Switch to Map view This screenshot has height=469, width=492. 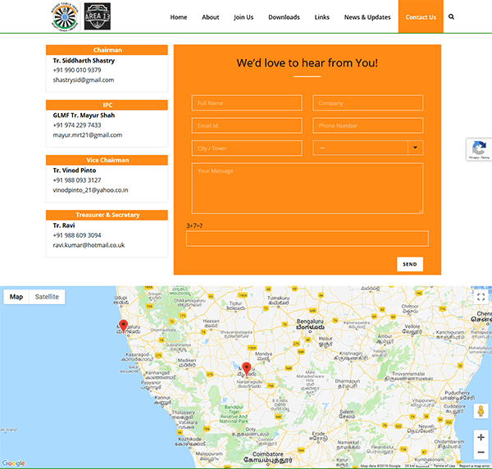(x=16, y=297)
